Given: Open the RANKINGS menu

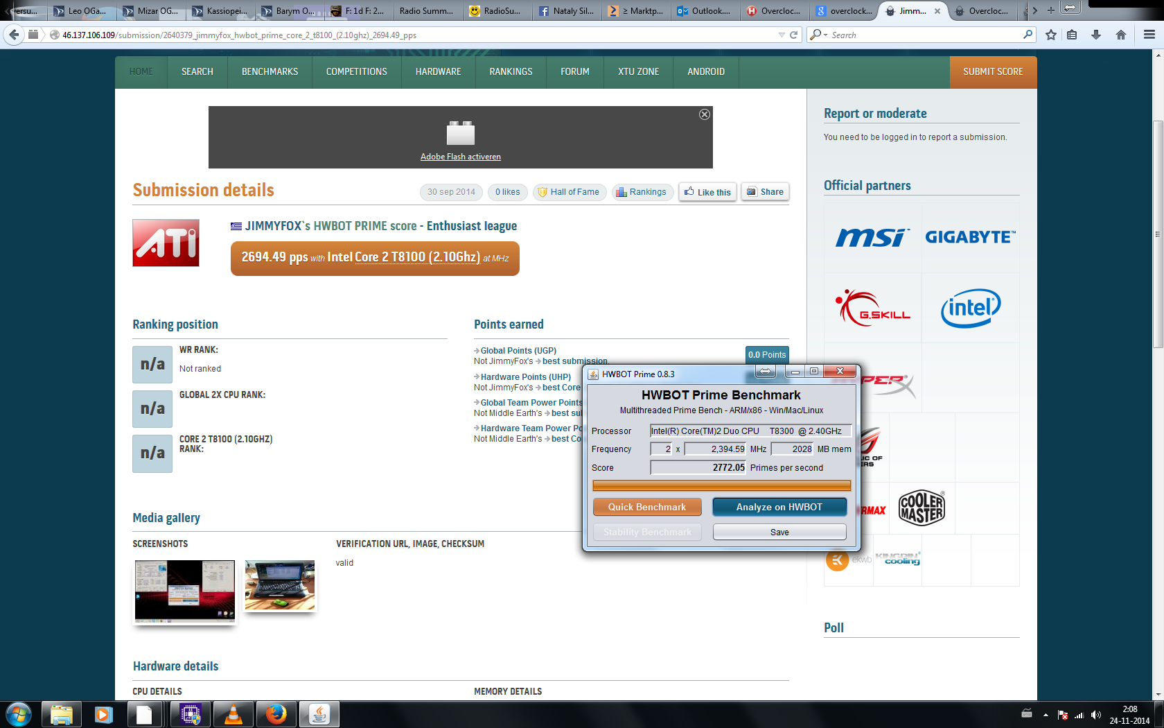Looking at the screenshot, I should [x=511, y=72].
